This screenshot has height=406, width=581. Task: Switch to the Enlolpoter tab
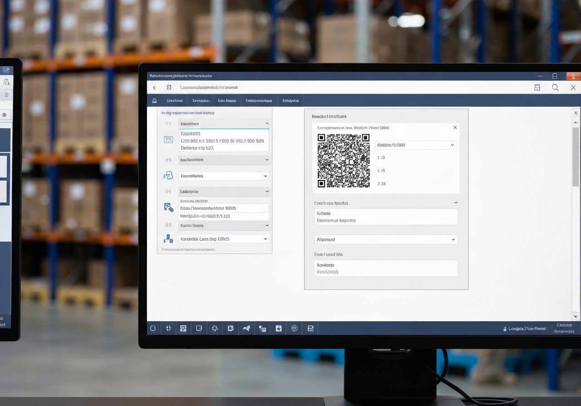[x=291, y=101]
